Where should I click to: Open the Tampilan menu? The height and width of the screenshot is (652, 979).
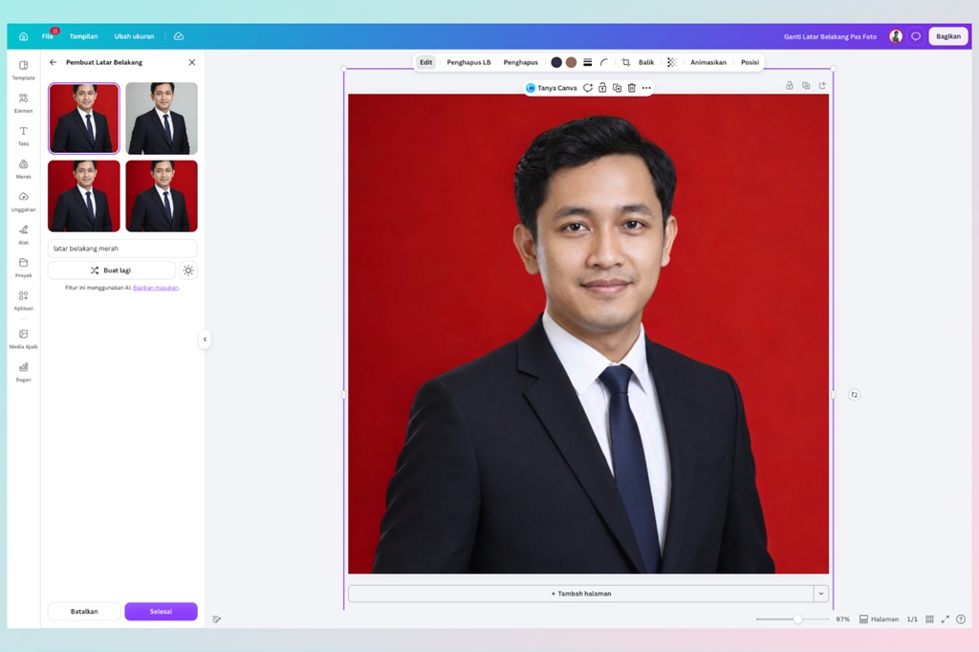coord(84,36)
